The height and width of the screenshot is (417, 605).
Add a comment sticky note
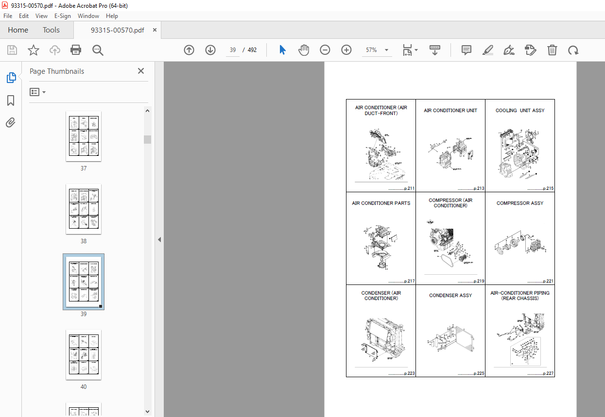(x=467, y=50)
